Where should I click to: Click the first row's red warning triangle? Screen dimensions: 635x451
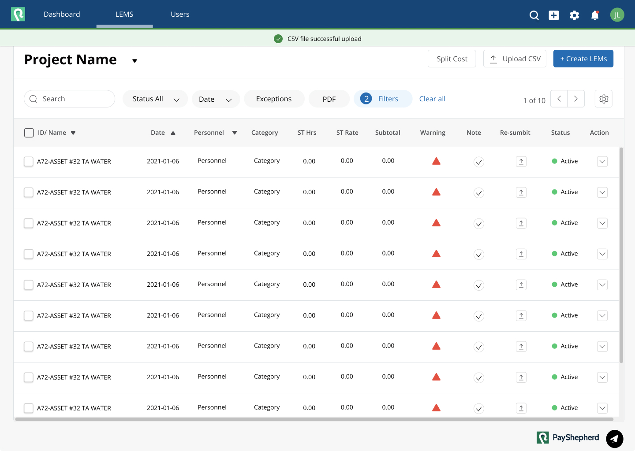point(437,161)
